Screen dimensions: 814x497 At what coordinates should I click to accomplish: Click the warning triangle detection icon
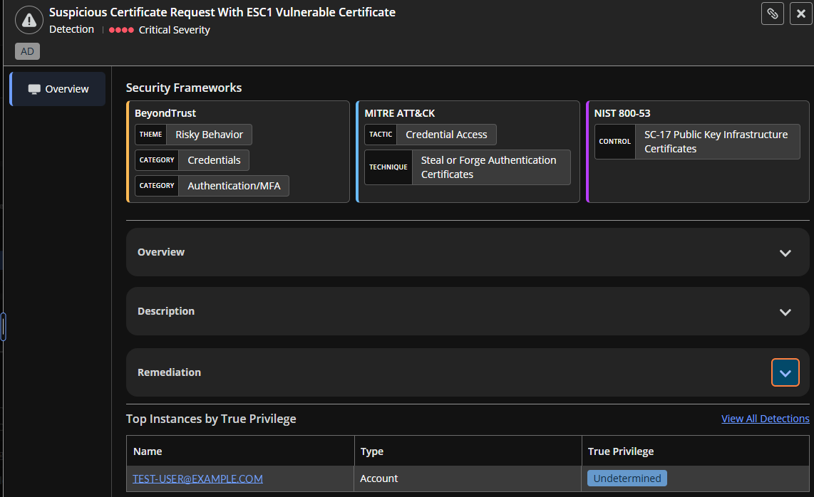(29, 20)
